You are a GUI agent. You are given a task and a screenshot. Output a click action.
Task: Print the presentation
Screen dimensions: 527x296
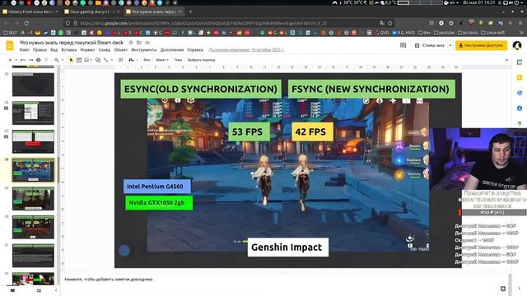(39, 60)
